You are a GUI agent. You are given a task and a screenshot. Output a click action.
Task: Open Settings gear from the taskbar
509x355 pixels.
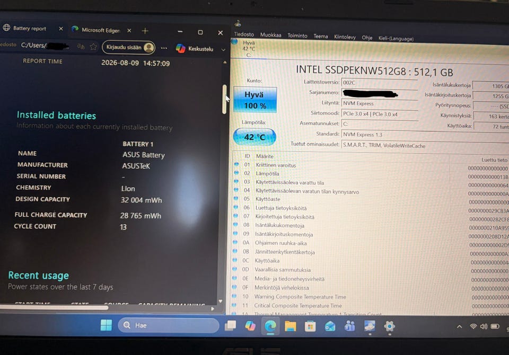[390, 326]
